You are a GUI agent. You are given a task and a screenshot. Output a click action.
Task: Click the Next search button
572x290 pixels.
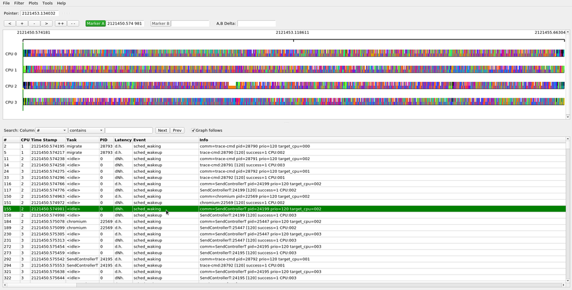[162, 130]
